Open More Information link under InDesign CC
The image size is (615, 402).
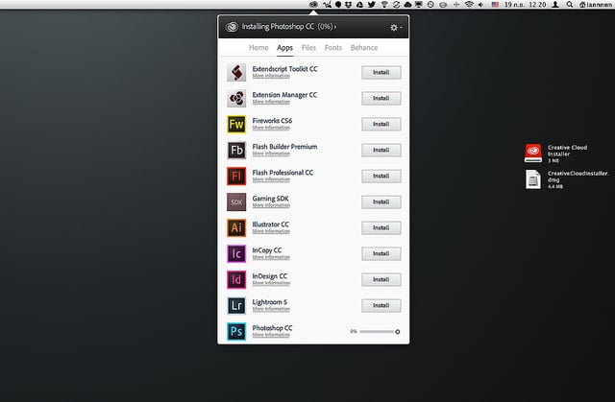271,283
